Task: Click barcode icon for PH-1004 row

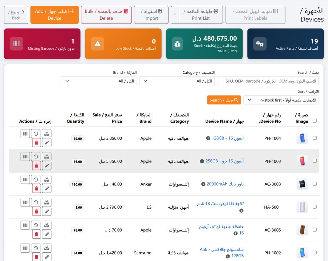Action: point(25,134)
